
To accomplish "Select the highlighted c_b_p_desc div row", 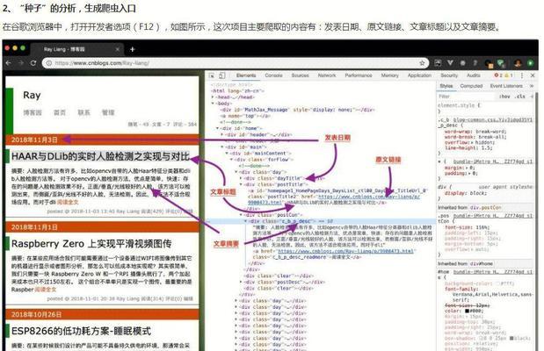I will pos(321,221).
